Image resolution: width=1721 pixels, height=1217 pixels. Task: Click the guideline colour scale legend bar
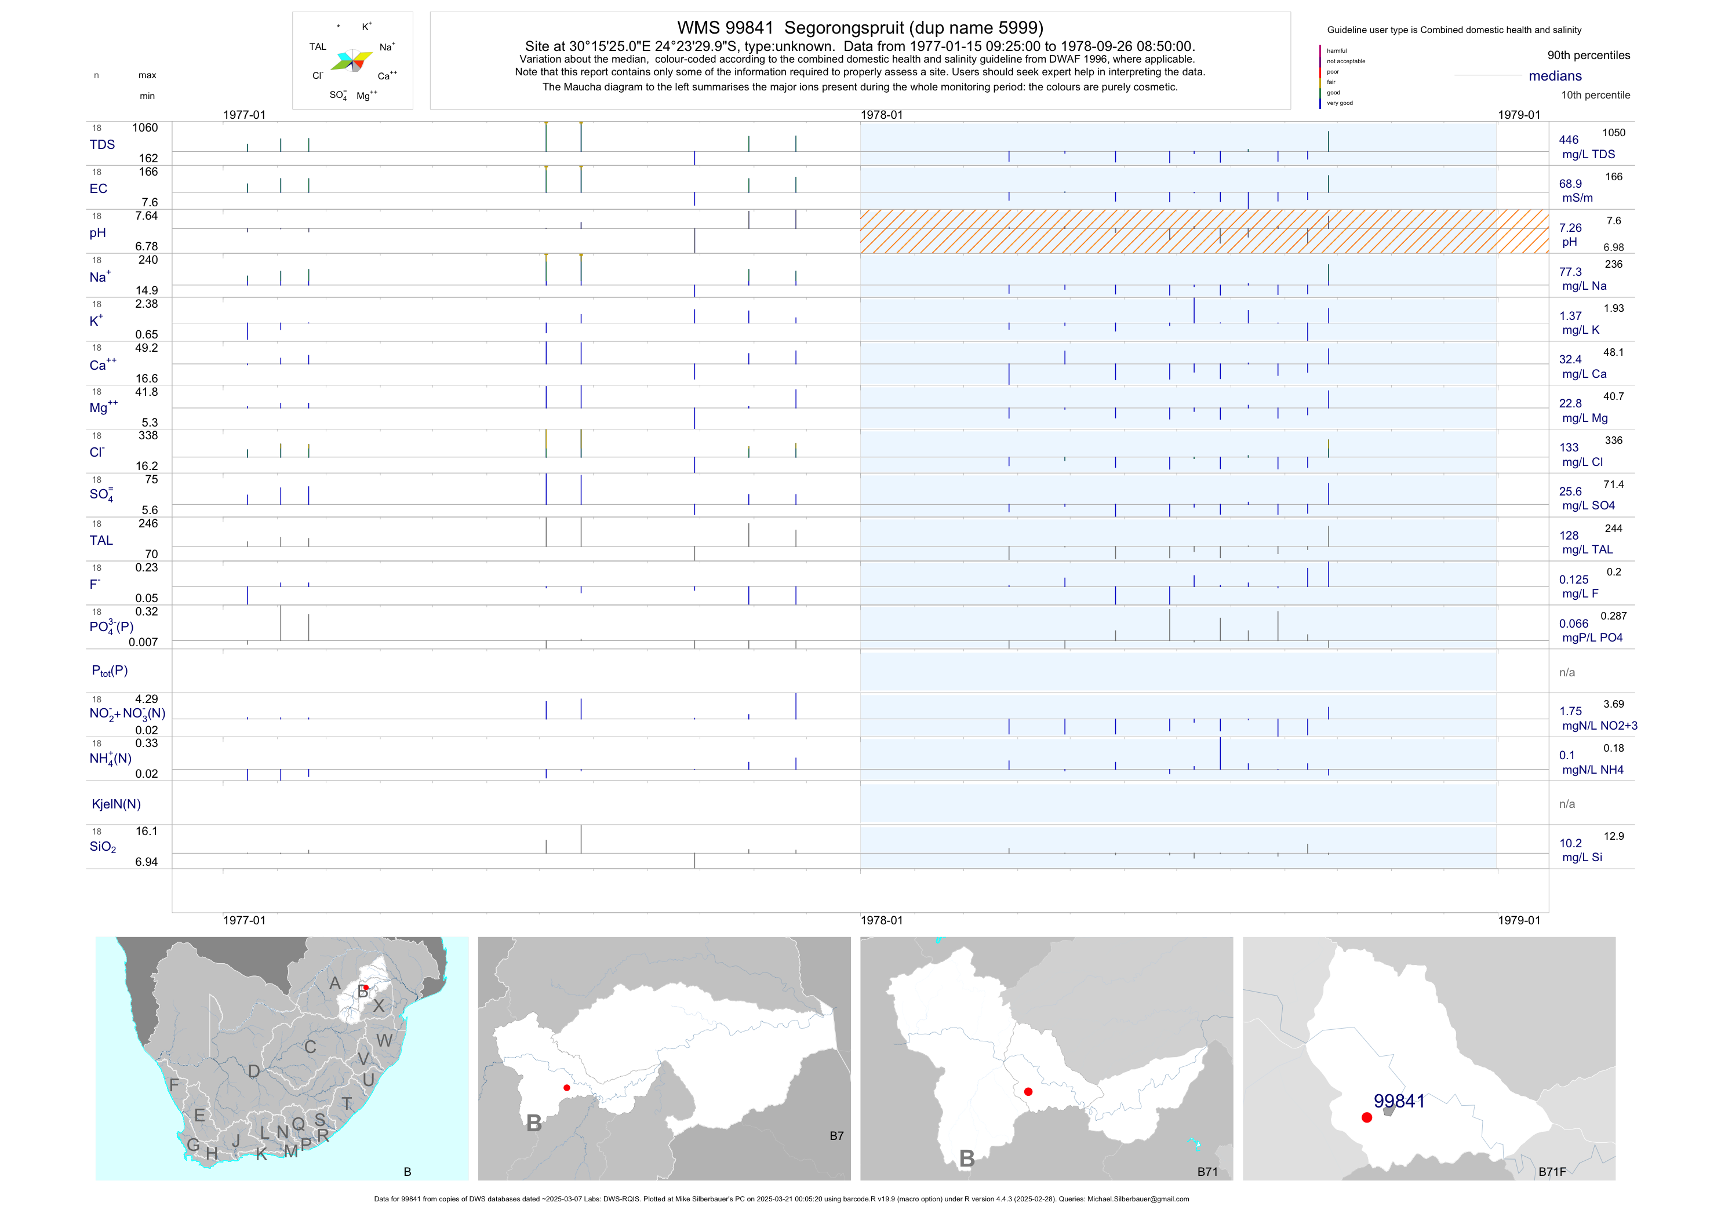click(1320, 77)
